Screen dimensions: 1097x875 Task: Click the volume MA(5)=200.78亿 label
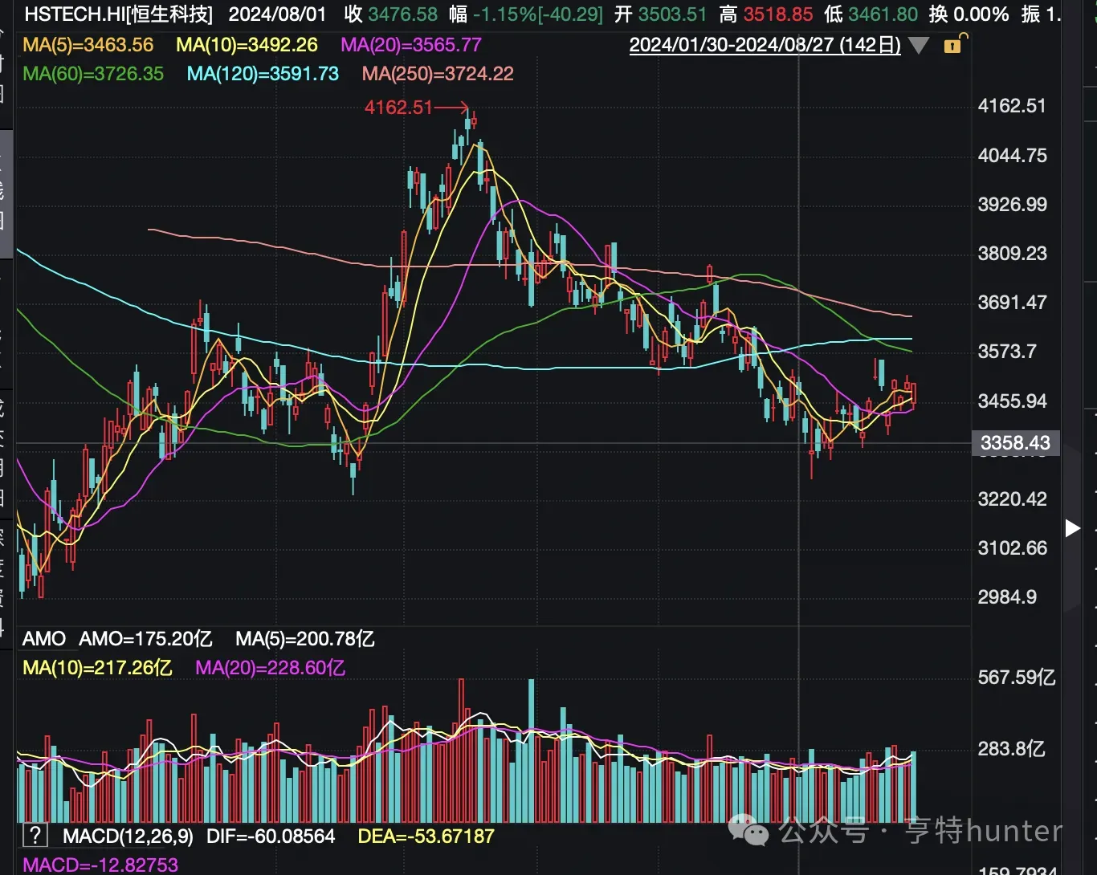coord(305,639)
